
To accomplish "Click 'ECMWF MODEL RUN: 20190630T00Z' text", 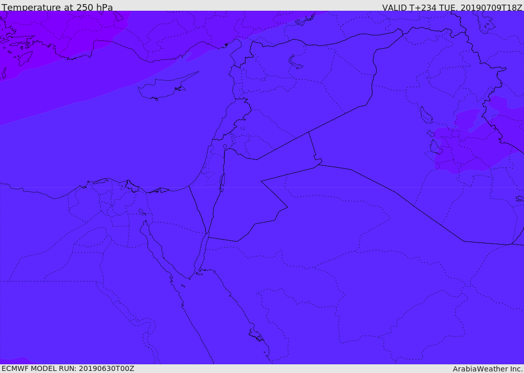I will click(68, 368).
